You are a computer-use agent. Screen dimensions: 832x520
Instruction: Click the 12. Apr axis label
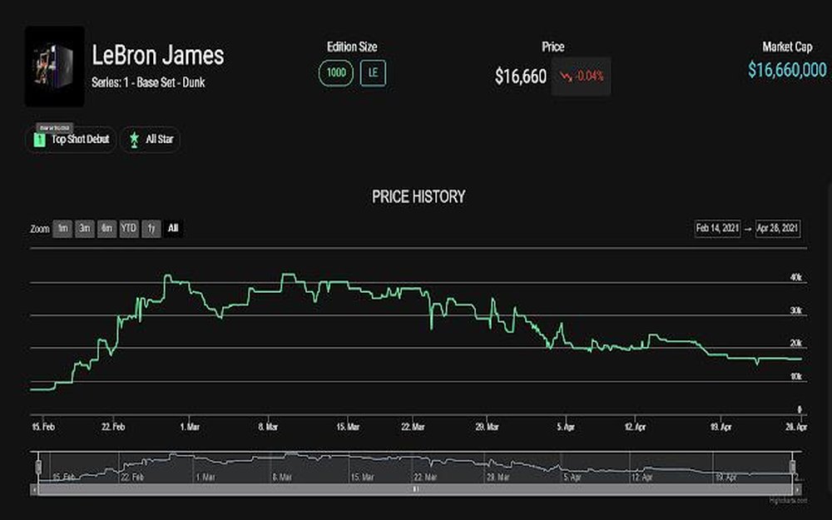click(635, 427)
